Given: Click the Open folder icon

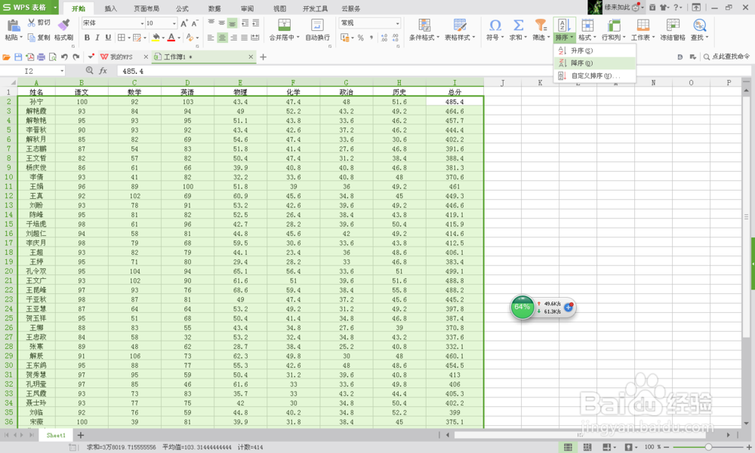Looking at the screenshot, I should tap(6, 57).
